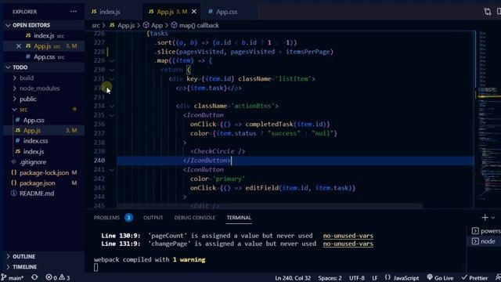501x282 pixels.
Task: Click Prettier formatter status item
Action: pos(474,278)
